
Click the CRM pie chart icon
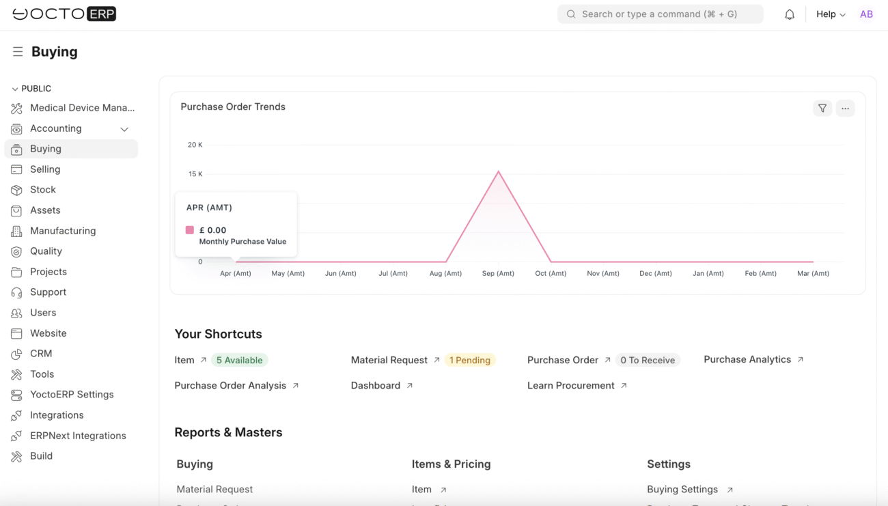(16, 354)
